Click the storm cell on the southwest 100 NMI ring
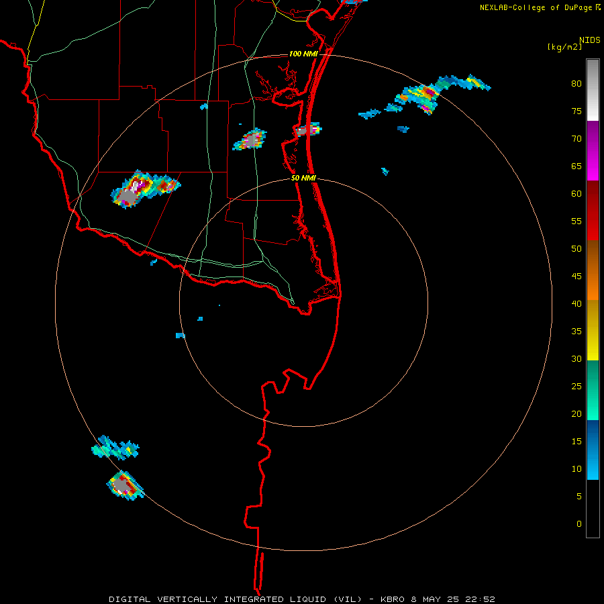 [125, 486]
